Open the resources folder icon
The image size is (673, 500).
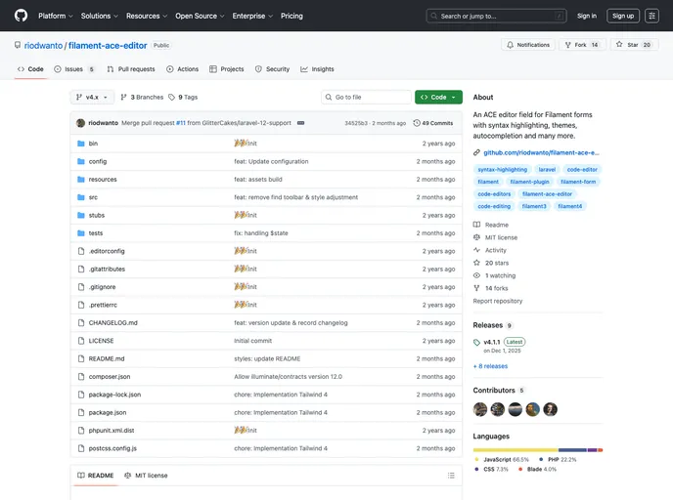click(80, 180)
